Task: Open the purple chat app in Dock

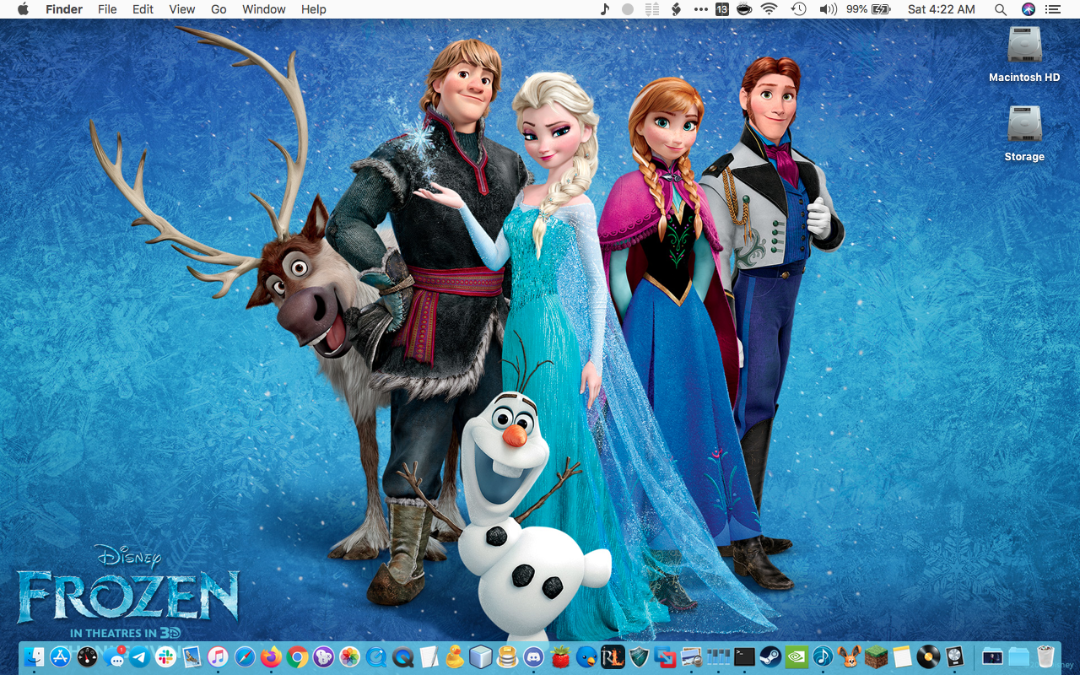Action: click(x=323, y=656)
